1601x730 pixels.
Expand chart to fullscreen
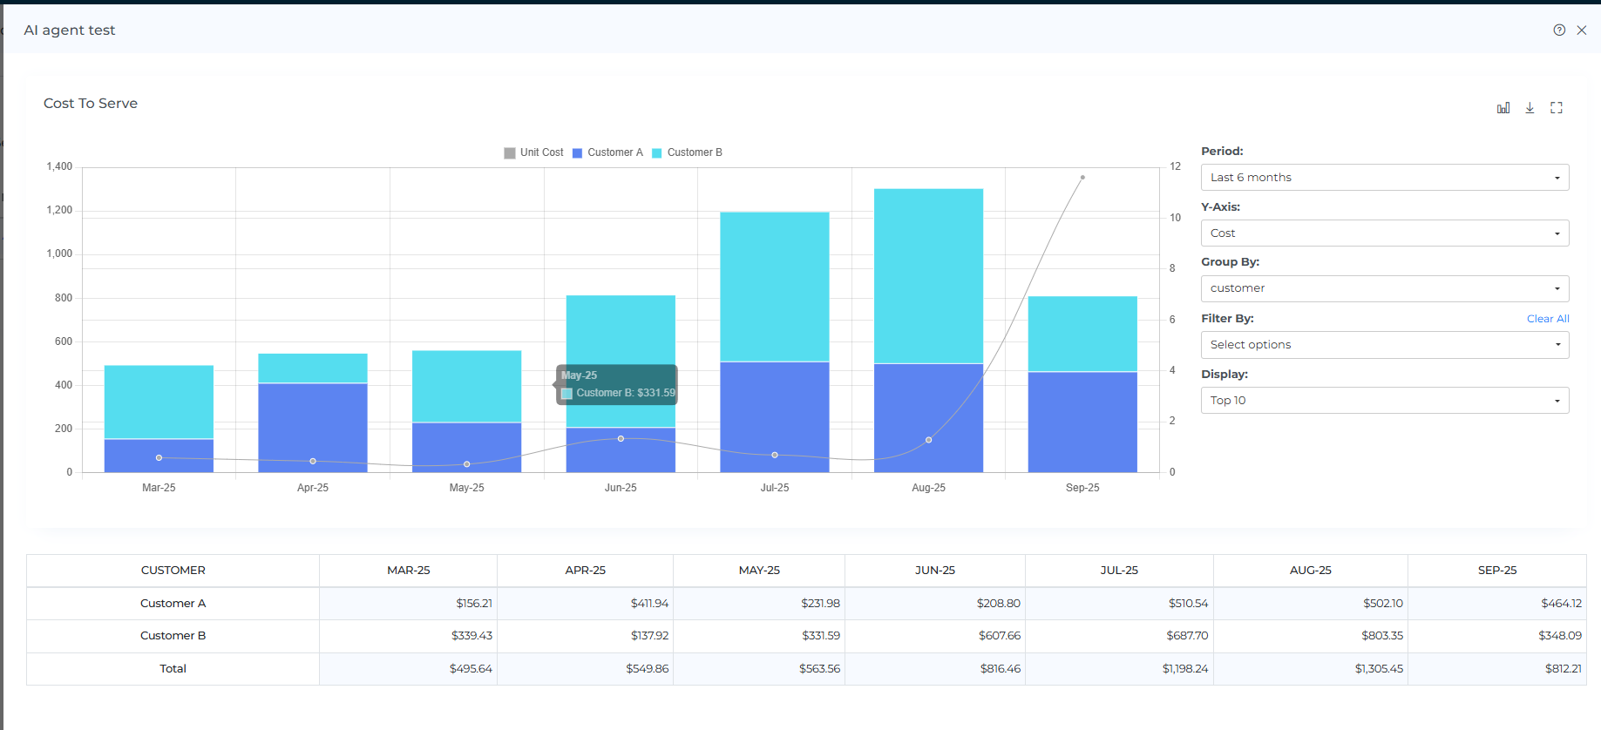[1557, 108]
